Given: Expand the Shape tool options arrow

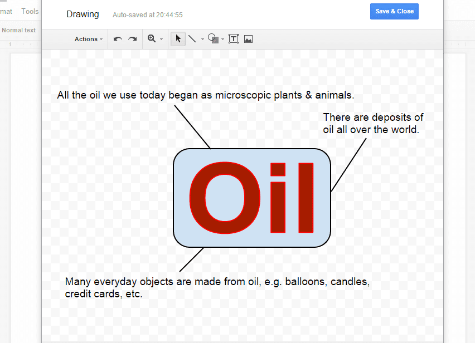Looking at the screenshot, I should tap(221, 39).
